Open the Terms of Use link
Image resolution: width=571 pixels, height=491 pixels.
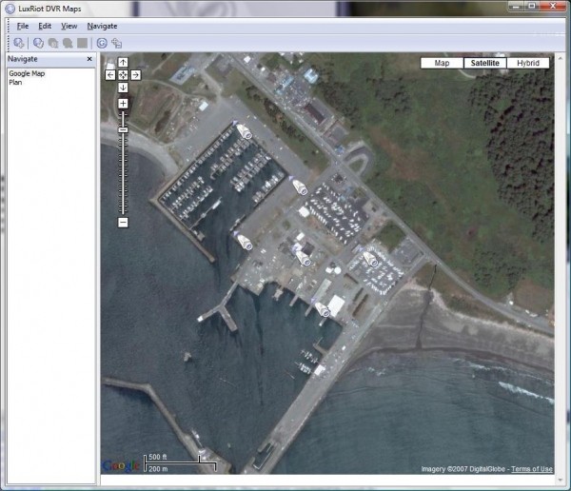(531, 469)
